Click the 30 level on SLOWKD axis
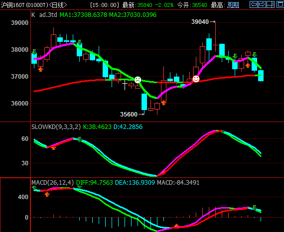This screenshot has width=284, height=232. click(x=25, y=163)
